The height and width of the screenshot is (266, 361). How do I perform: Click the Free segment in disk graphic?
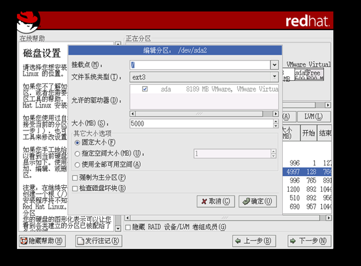point(315,75)
